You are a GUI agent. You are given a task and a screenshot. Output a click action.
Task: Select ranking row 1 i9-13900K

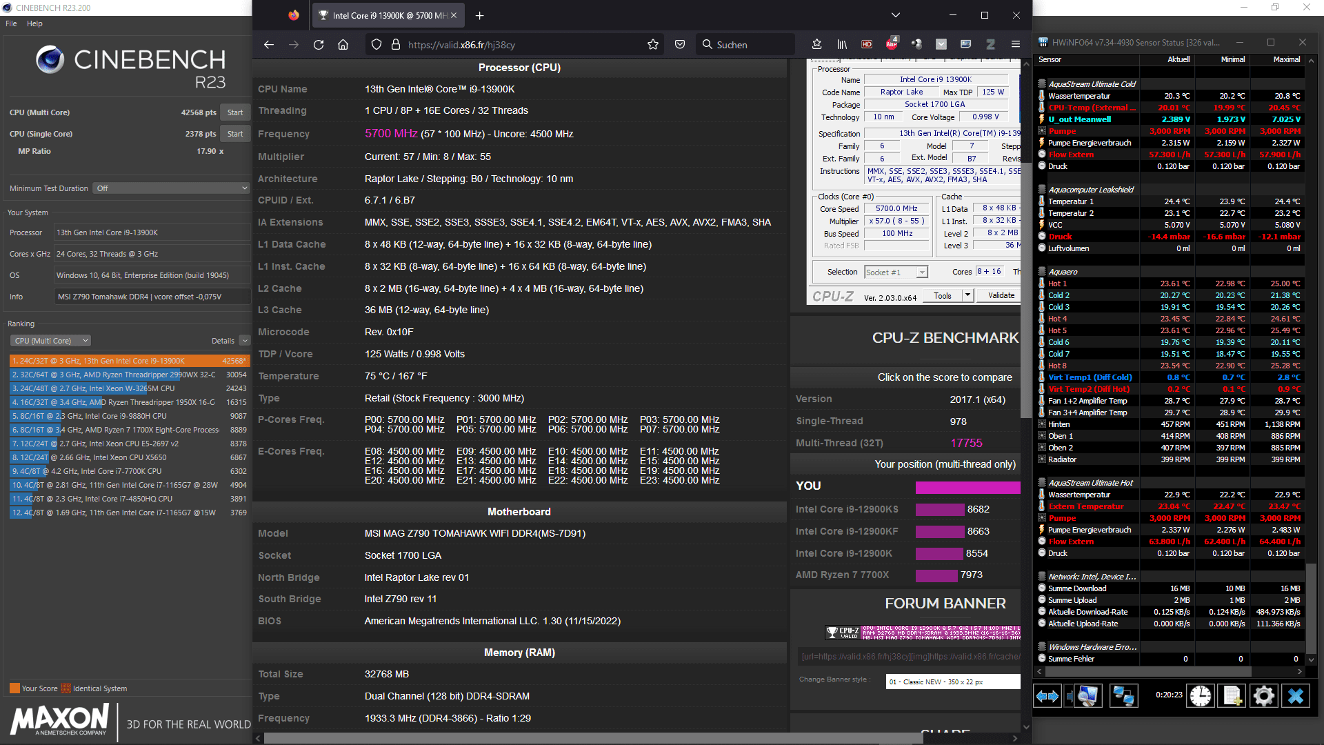130,361
